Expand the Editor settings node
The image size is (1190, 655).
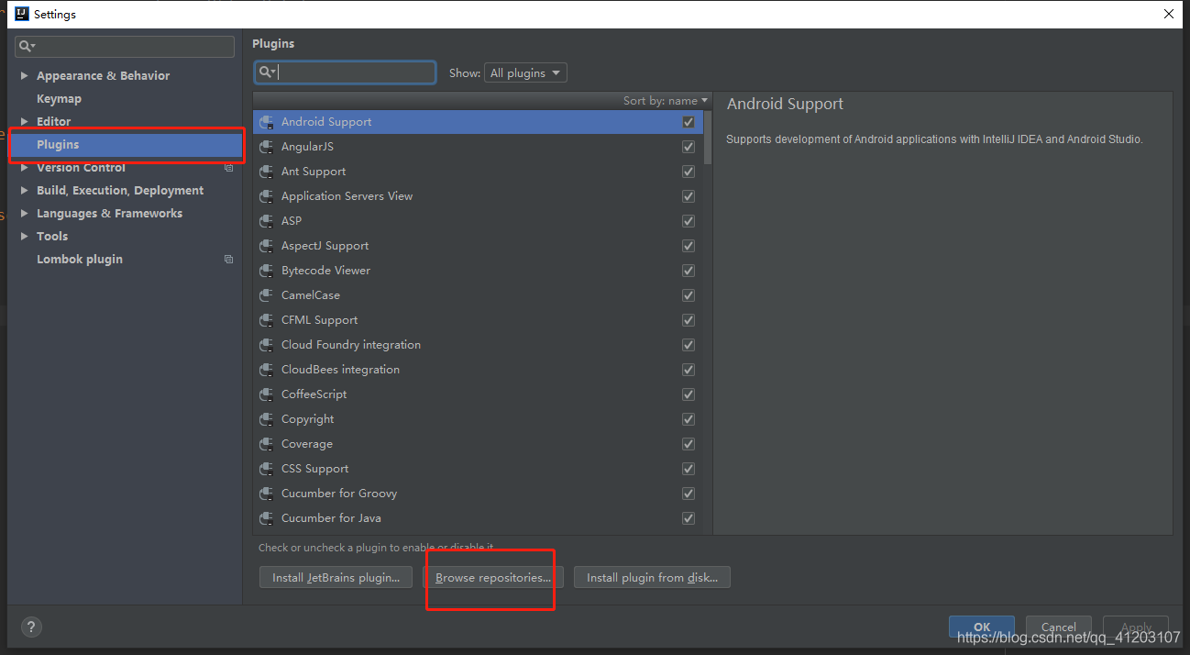[x=24, y=122]
